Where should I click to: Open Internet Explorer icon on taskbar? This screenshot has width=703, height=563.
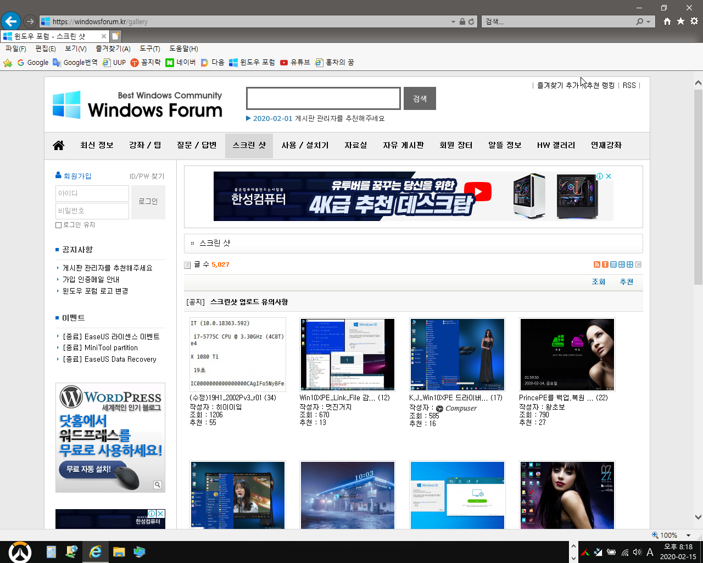click(x=96, y=552)
